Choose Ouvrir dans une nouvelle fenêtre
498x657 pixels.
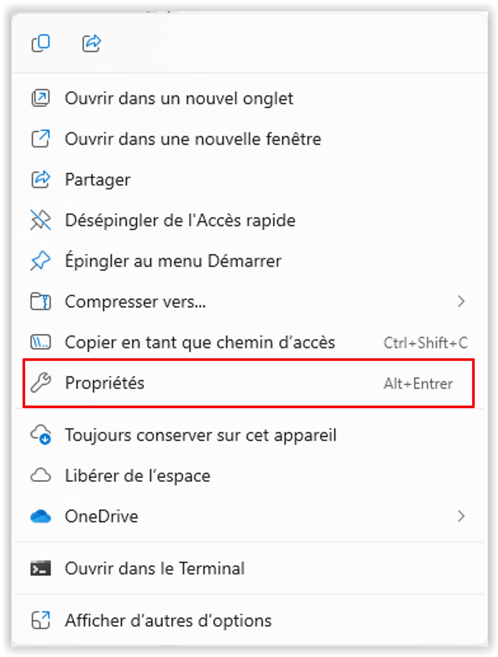tap(249, 139)
